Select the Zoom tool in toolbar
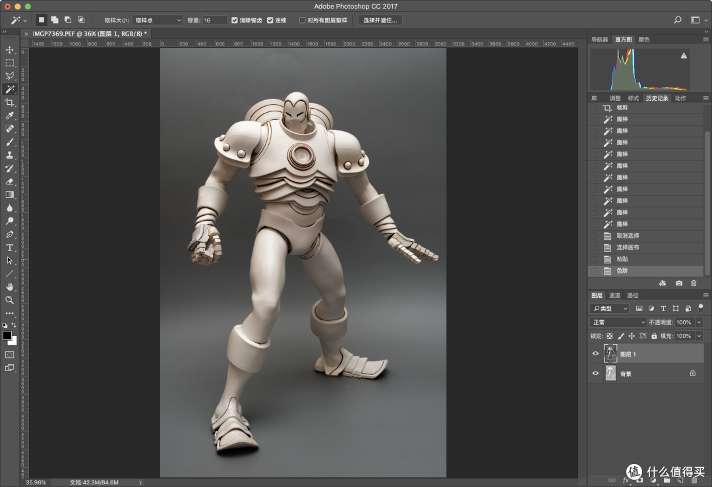Viewport: 712px width, 487px height. coord(9,300)
